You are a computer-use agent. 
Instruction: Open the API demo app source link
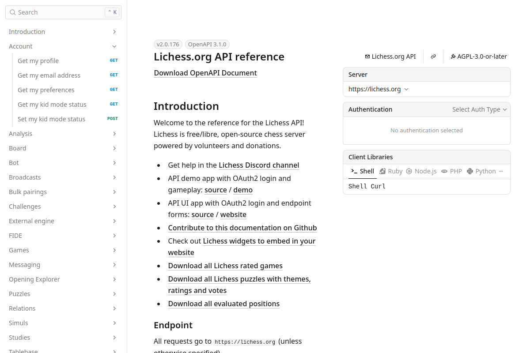point(216,190)
